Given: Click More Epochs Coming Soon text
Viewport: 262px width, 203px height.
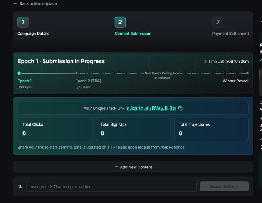Looking at the screenshot, I should tap(162, 73).
